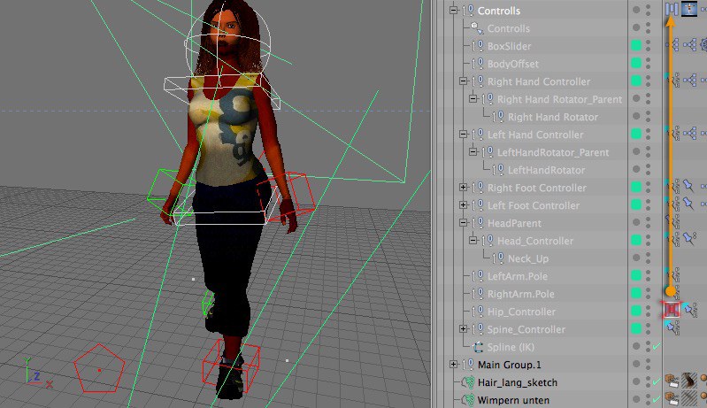The width and height of the screenshot is (707, 408).
Task: Expand the Right Foot Controller group
Action: (463, 188)
